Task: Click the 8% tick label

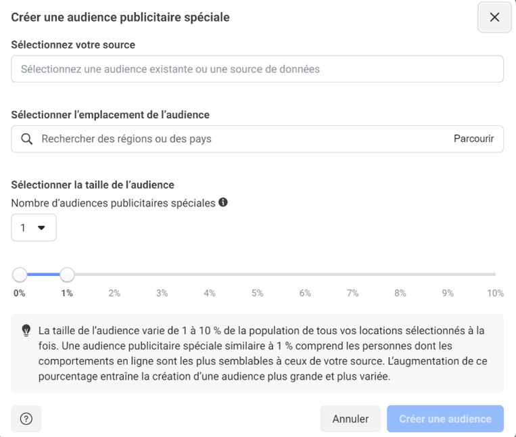Action: [400, 293]
